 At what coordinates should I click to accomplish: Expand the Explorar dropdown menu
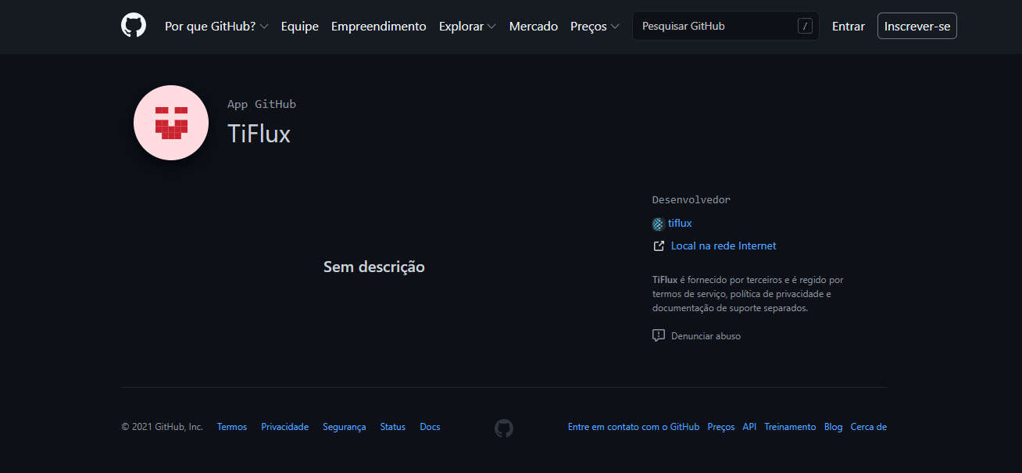(x=467, y=27)
